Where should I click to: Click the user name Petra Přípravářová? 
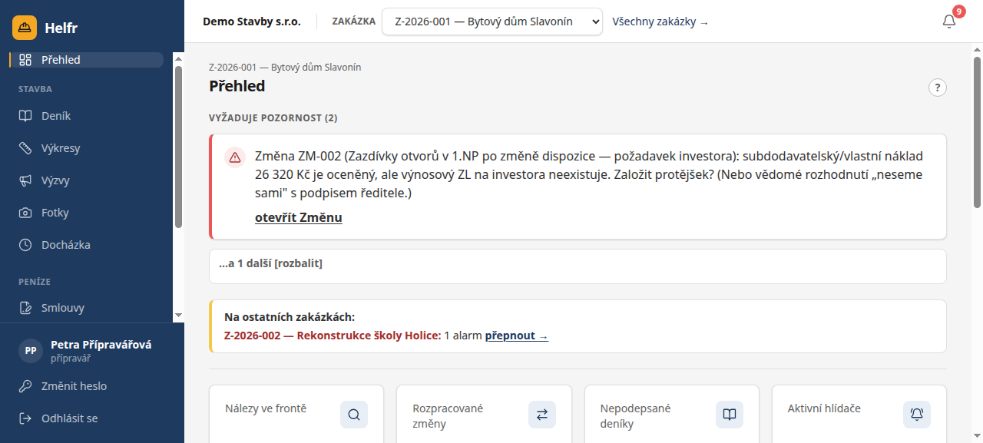pos(101,345)
